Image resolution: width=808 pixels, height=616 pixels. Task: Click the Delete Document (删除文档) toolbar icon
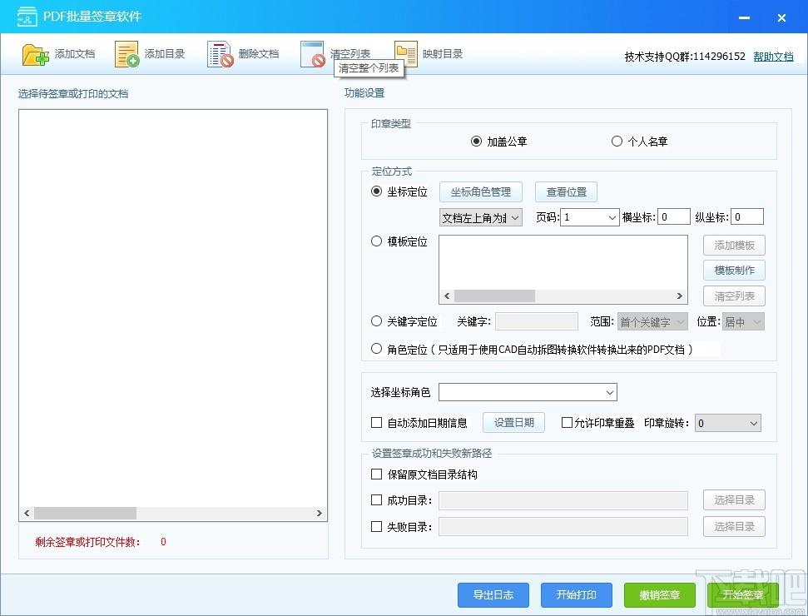tap(221, 55)
